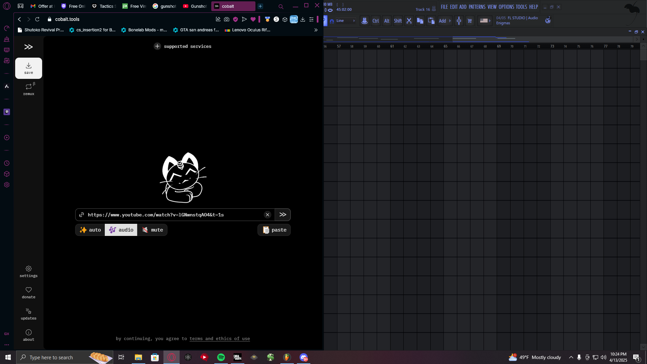Screen dimensions: 647x364
Task: Click the paste button under URL box
Action: [x=274, y=230]
